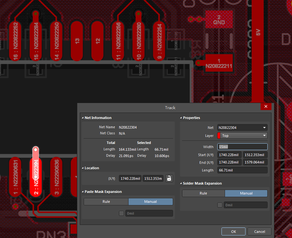Tick the Paste Mask Expansion checkbox
Screen dimensions: 292x238
121,213
